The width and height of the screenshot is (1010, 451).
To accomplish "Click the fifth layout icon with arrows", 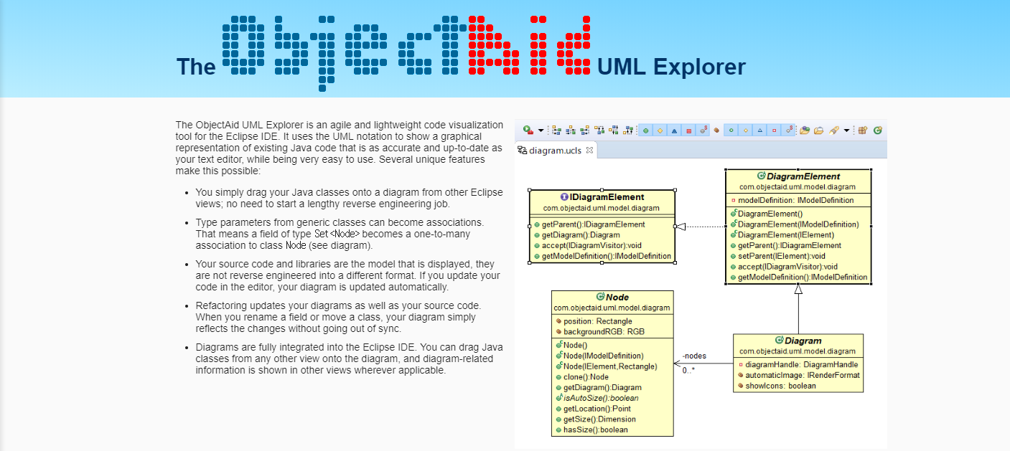I will pos(614,130).
